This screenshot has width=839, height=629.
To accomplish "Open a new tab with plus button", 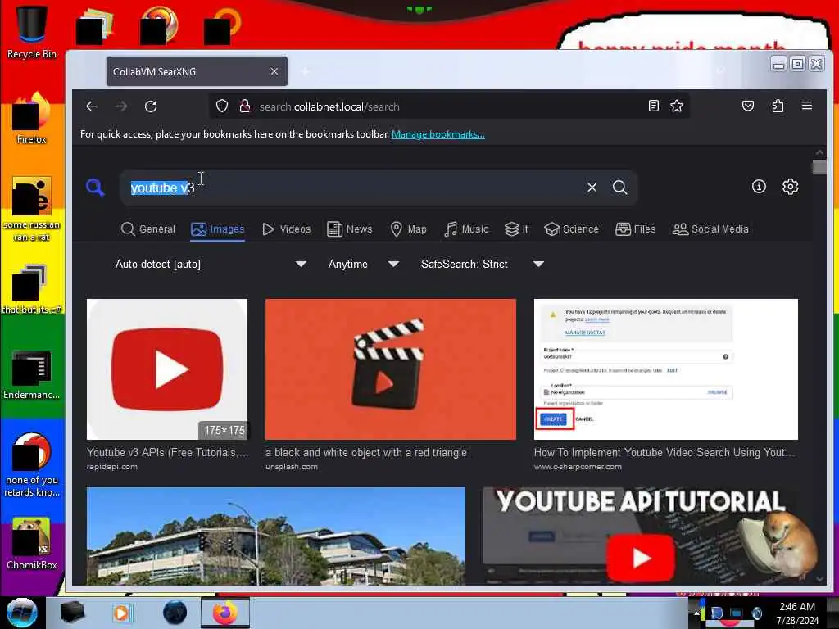I will tap(305, 71).
